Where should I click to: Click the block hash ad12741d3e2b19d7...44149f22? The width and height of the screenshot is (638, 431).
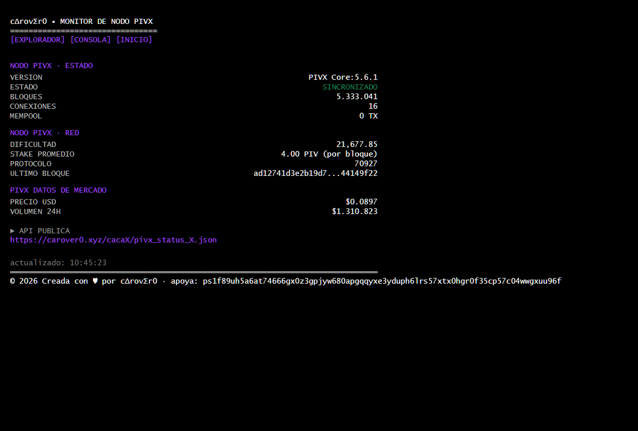(315, 173)
